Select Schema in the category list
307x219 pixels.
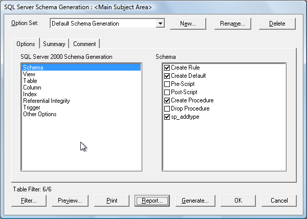pos(81,68)
